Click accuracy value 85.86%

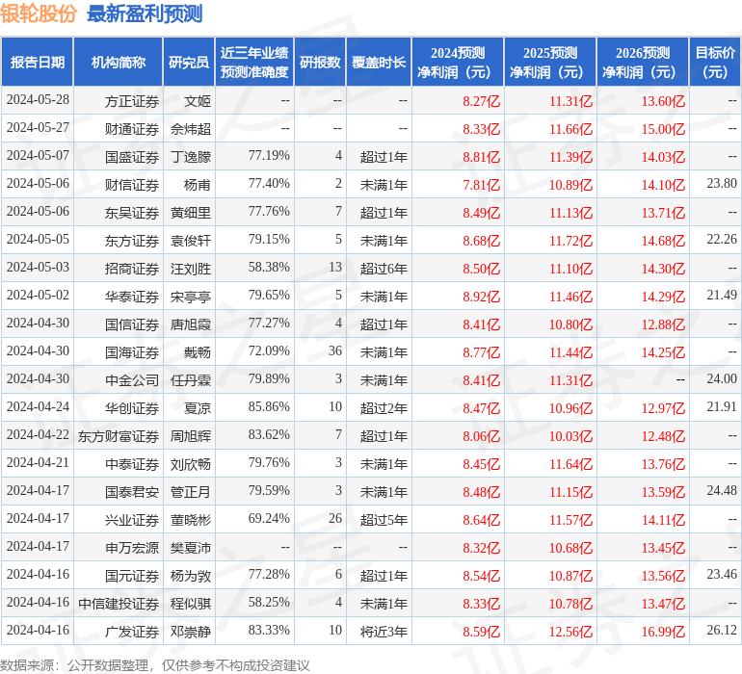269,406
